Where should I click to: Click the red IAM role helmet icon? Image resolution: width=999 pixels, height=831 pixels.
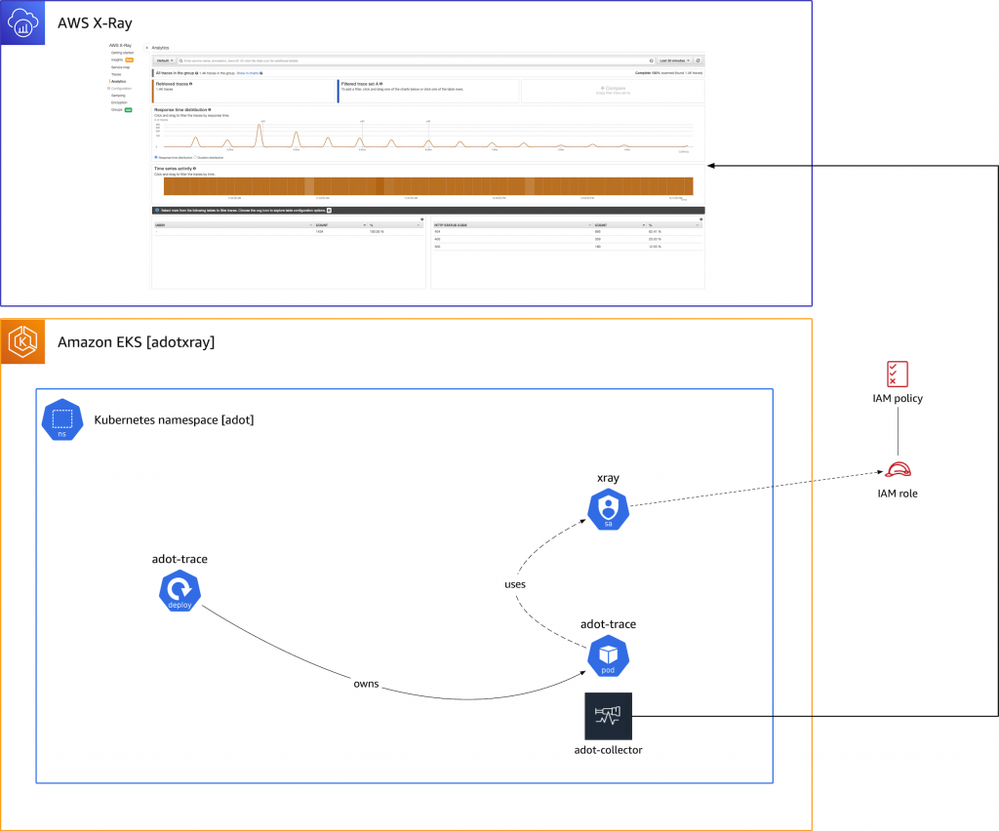point(898,470)
